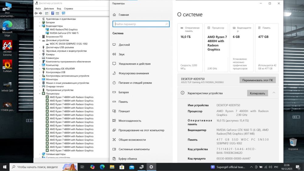Click Settings gear taskbar icon
Viewport: 304px width, 171px height.
[151, 167]
